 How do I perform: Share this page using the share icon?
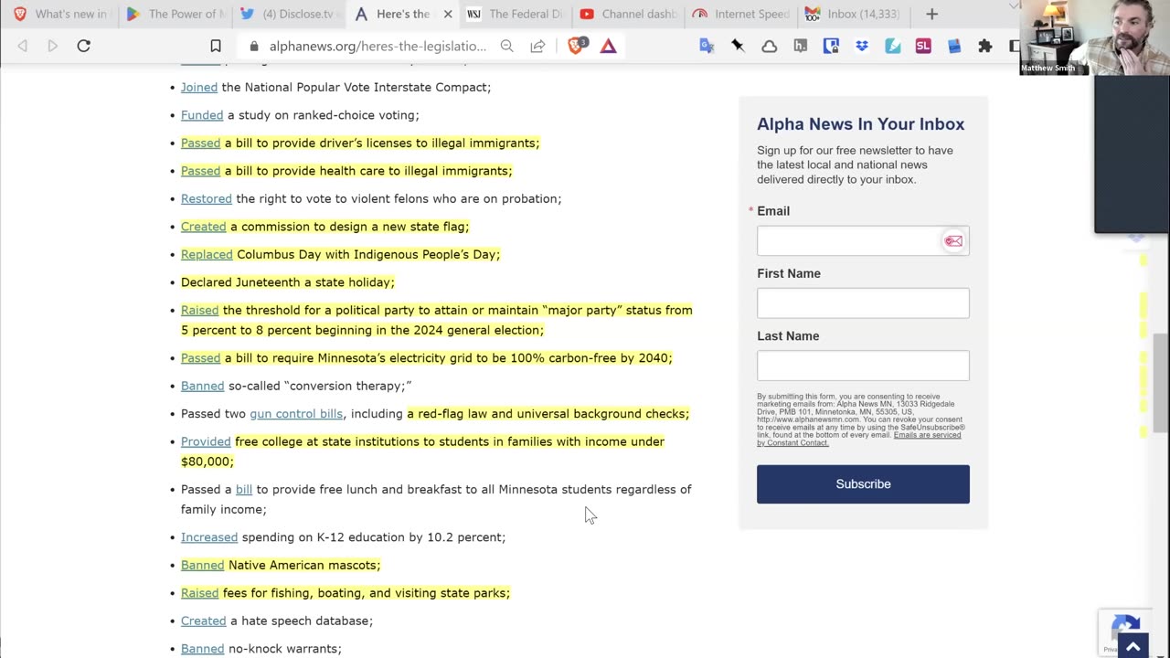tap(537, 46)
